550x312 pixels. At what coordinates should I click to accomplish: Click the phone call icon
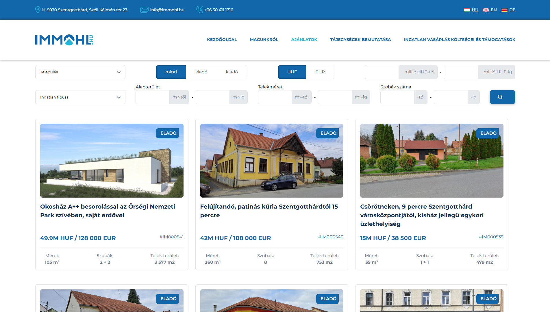[x=199, y=10]
